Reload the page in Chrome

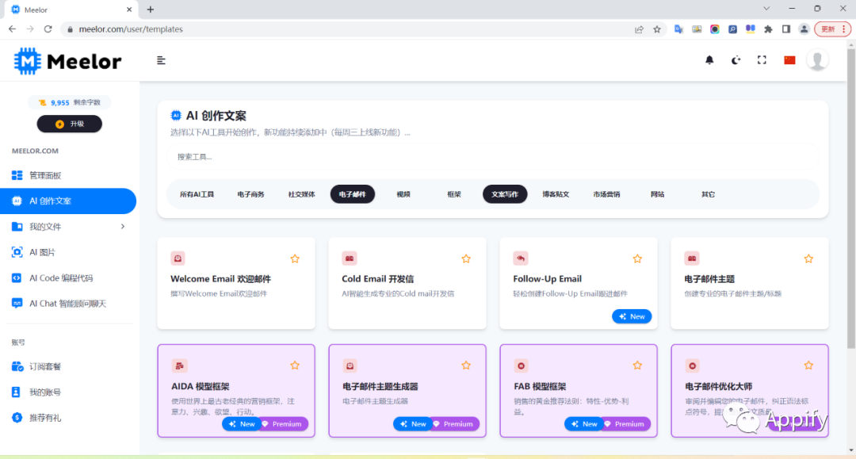tap(48, 29)
